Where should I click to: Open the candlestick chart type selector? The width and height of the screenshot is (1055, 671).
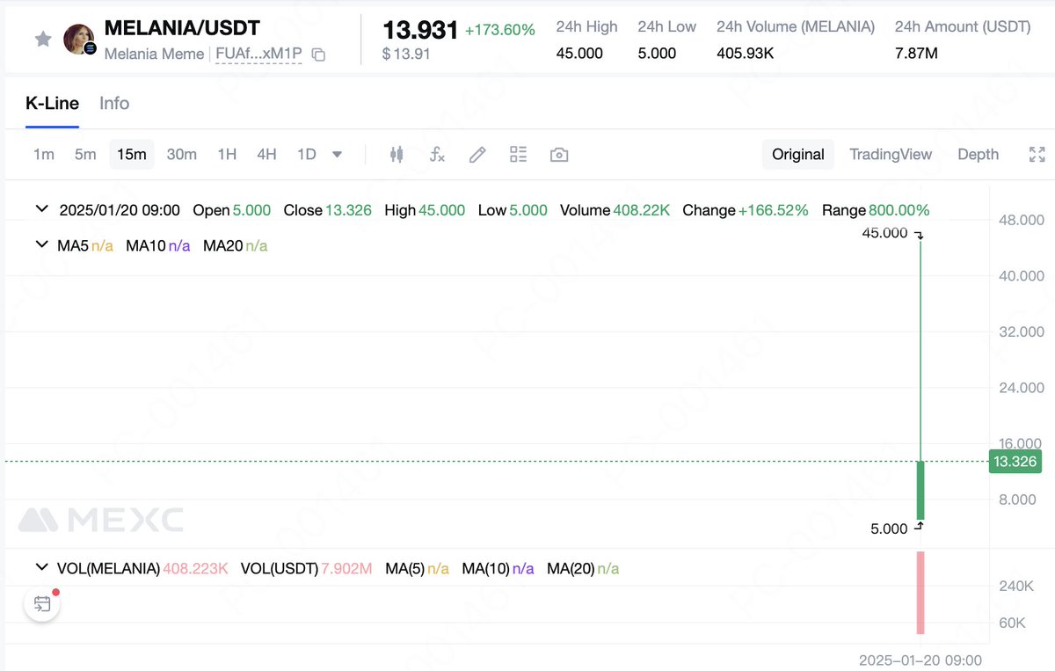click(x=397, y=155)
